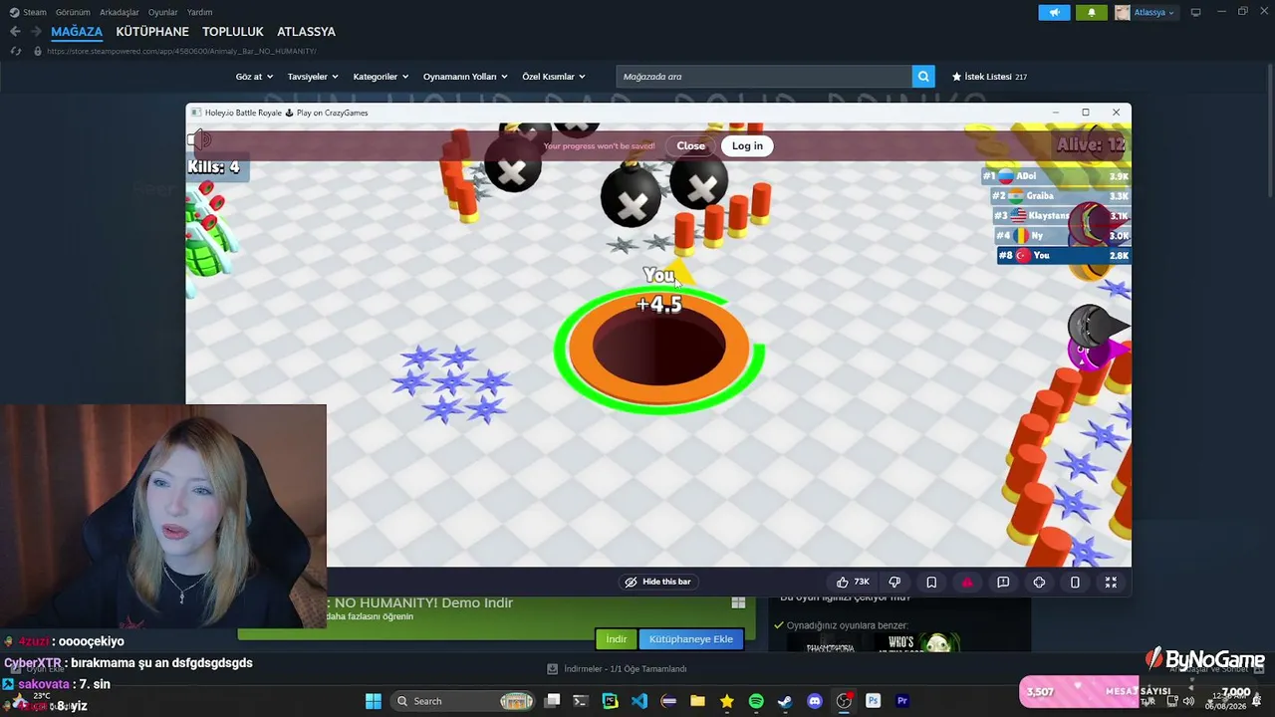Open the Arkadaşlar menu
Viewport: 1275px width, 717px height.
[120, 12]
